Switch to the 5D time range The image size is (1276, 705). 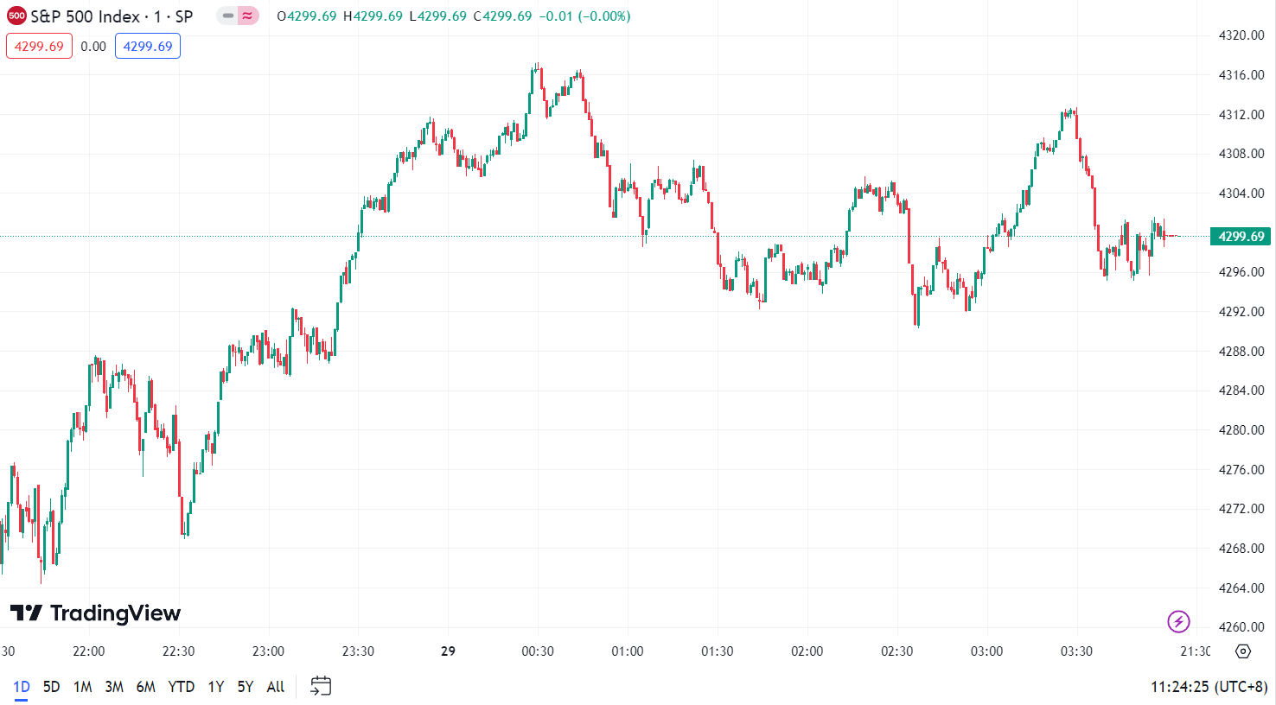(x=52, y=687)
